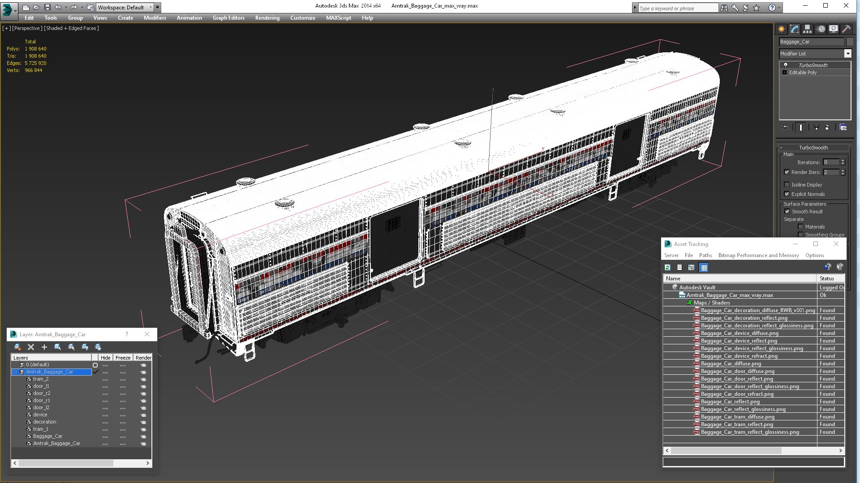The height and width of the screenshot is (483, 860).
Task: Open the MAXScript menu
Action: tap(339, 18)
